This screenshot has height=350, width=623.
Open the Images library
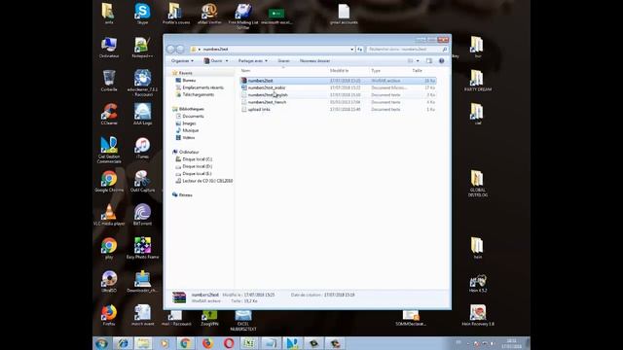click(x=189, y=123)
